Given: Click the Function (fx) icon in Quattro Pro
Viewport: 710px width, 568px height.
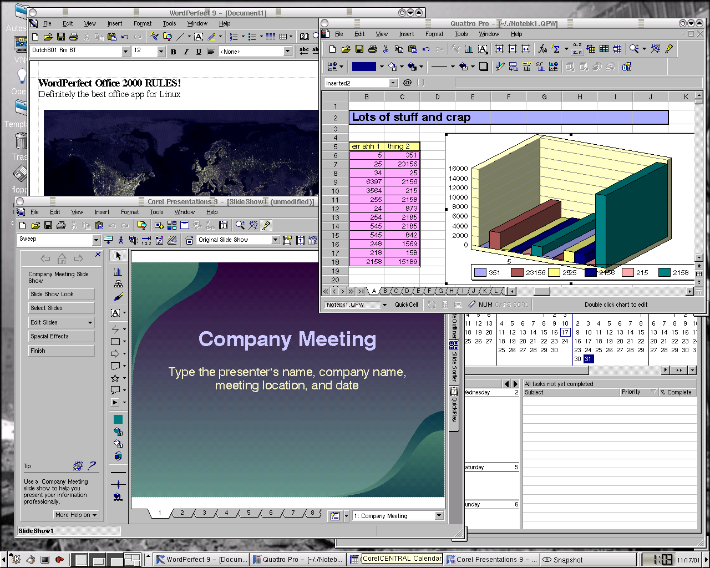Looking at the screenshot, I should coord(543,49).
